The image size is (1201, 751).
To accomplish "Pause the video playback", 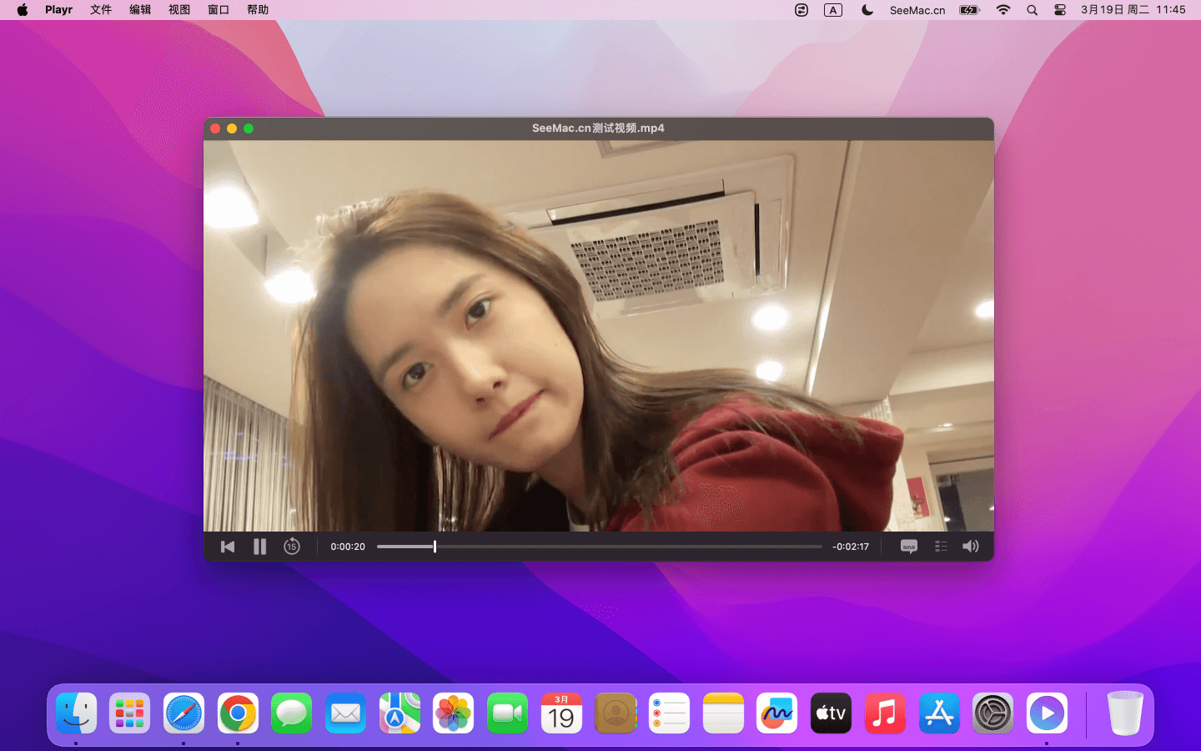I will pos(259,547).
